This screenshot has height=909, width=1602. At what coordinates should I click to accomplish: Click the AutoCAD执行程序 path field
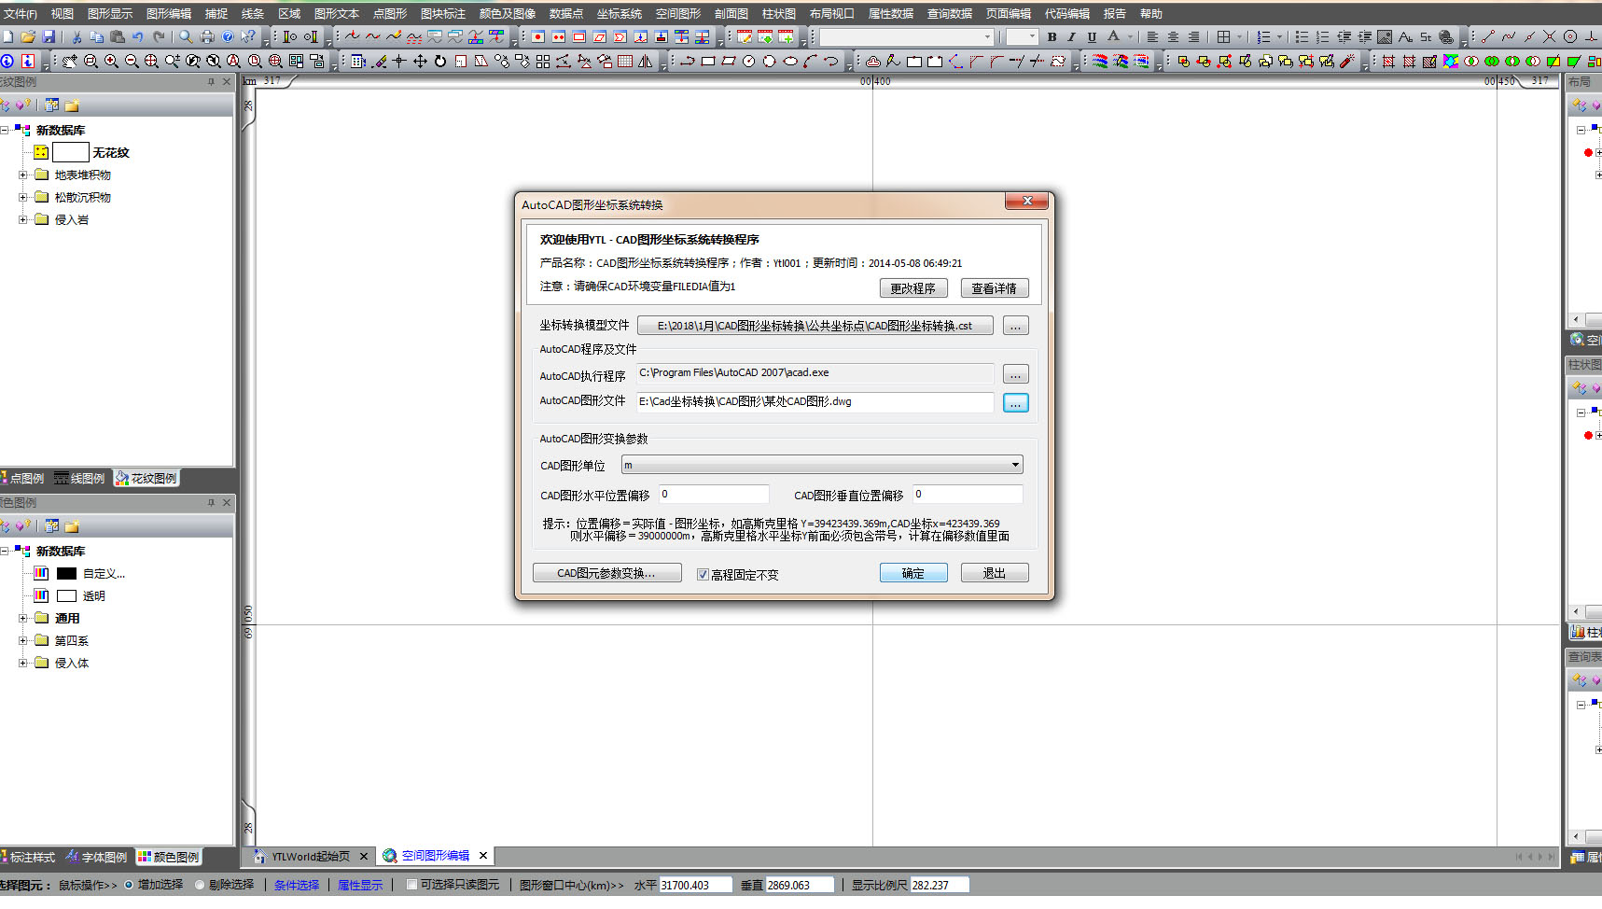(815, 373)
